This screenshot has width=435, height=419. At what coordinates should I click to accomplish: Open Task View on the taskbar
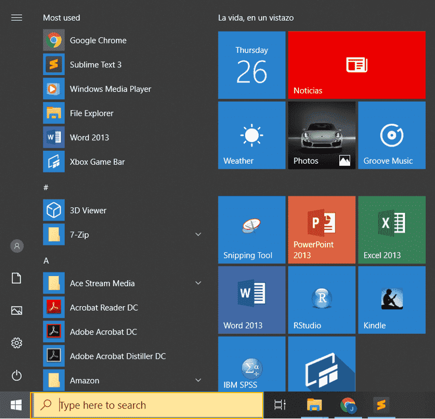coord(280,405)
